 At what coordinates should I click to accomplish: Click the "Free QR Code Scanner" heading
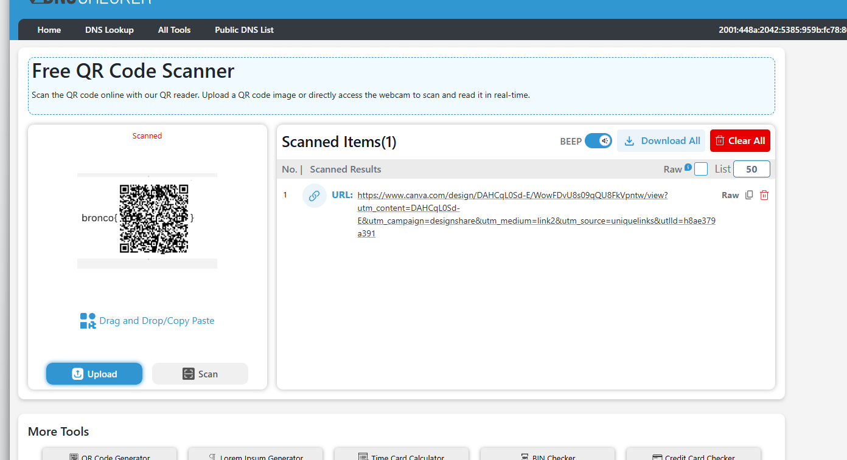133,71
